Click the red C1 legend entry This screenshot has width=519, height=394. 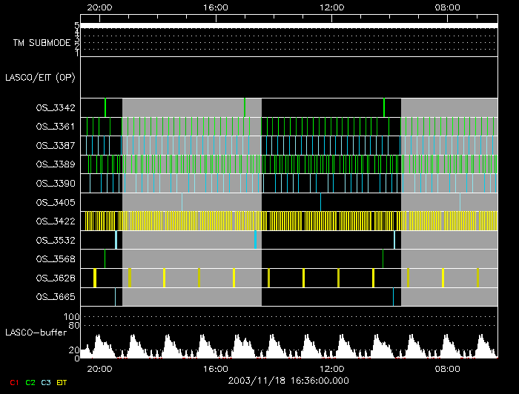tap(14, 382)
